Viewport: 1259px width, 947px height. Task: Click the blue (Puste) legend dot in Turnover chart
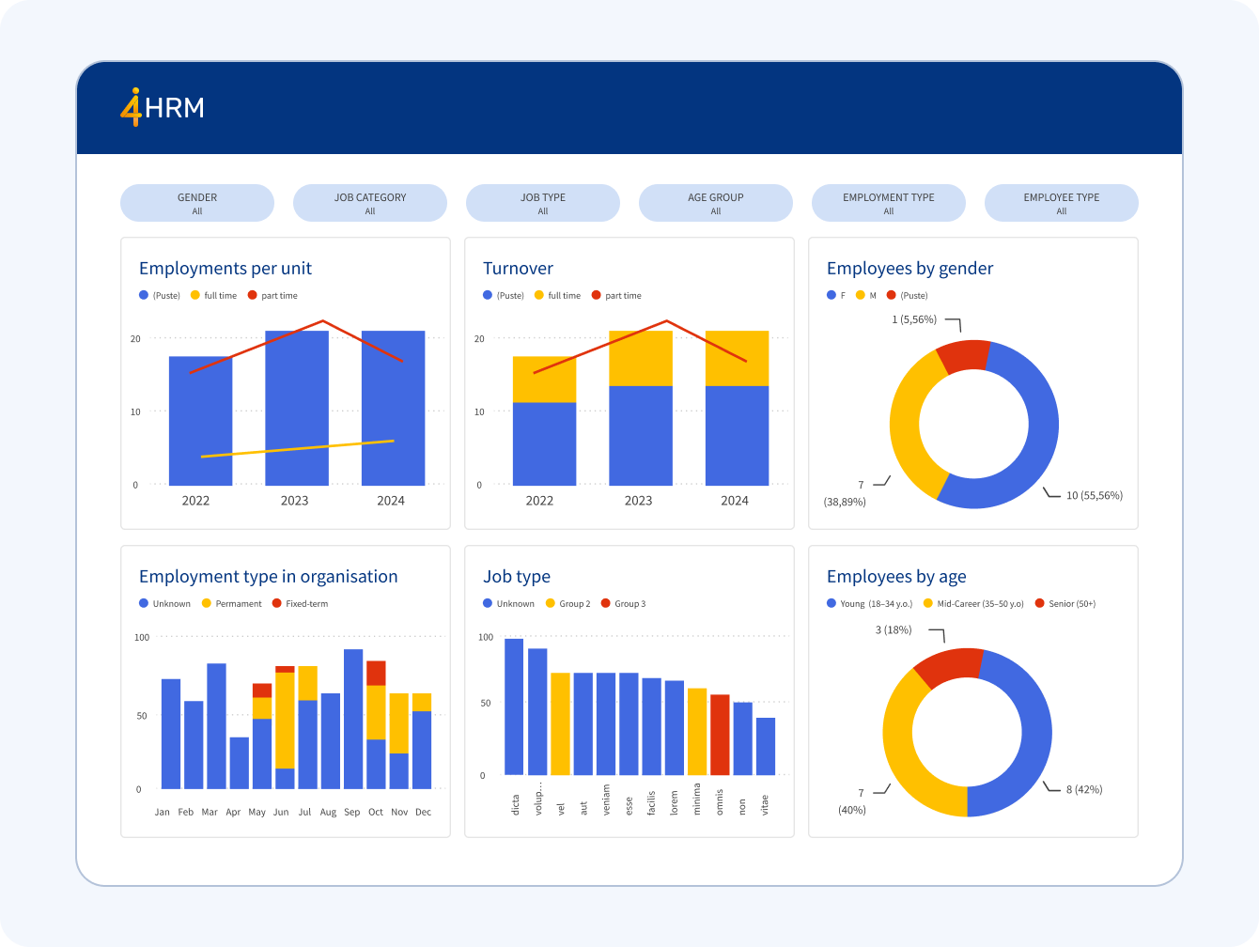click(x=488, y=295)
